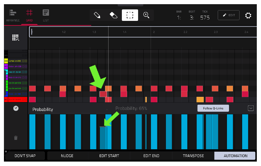Click the pad grid magnifier icon
This screenshot has height=166, width=261.
[16, 38]
